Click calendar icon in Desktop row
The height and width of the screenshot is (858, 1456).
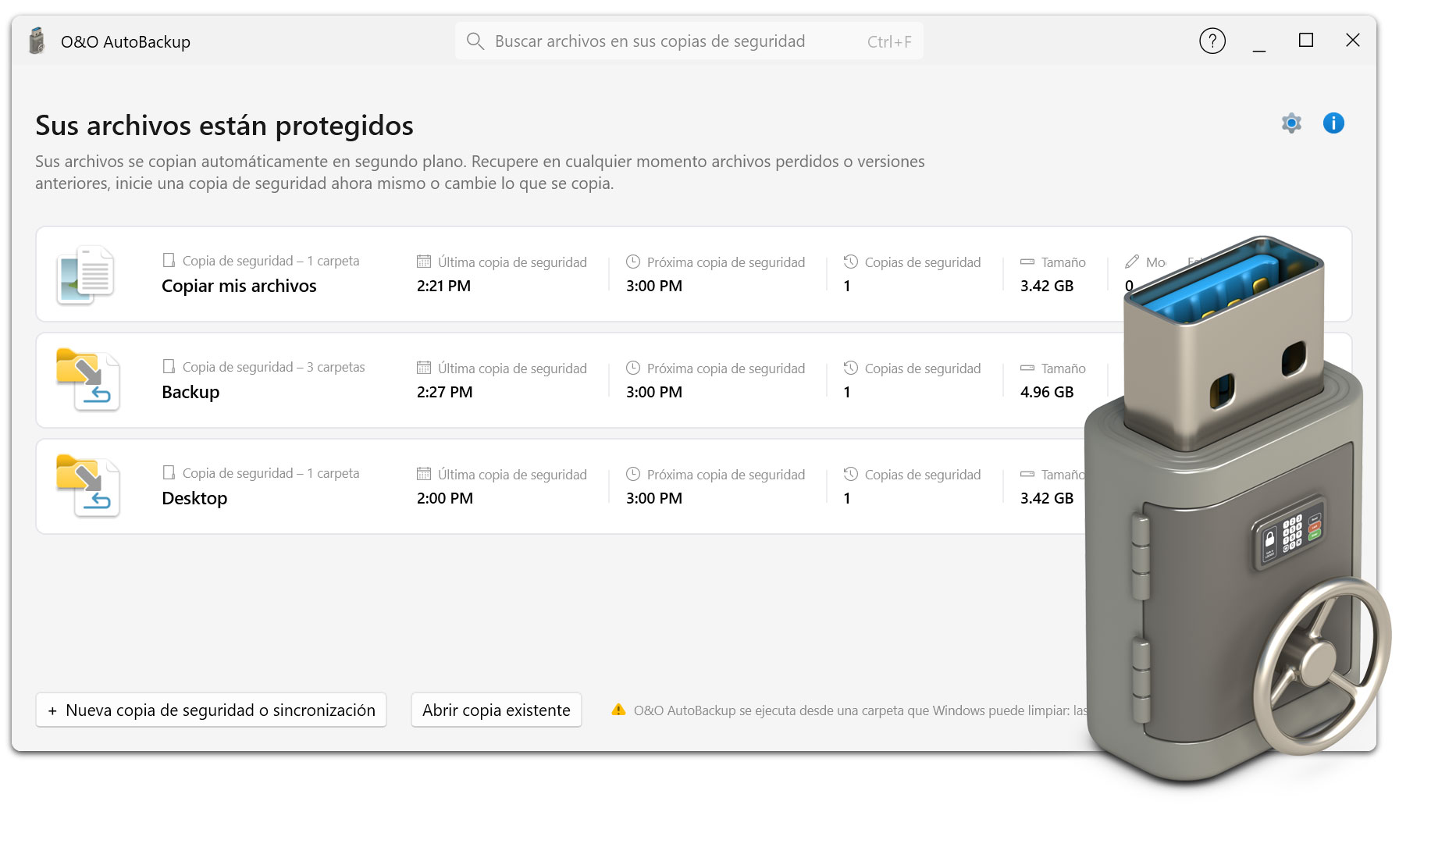click(x=424, y=474)
